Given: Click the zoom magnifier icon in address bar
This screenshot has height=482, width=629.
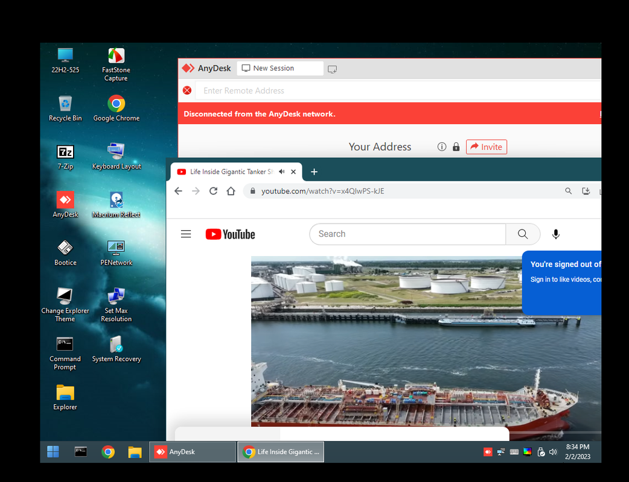Looking at the screenshot, I should pos(569,191).
